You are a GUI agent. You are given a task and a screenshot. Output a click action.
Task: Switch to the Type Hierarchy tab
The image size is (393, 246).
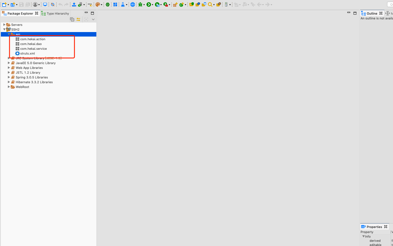[x=55, y=13]
